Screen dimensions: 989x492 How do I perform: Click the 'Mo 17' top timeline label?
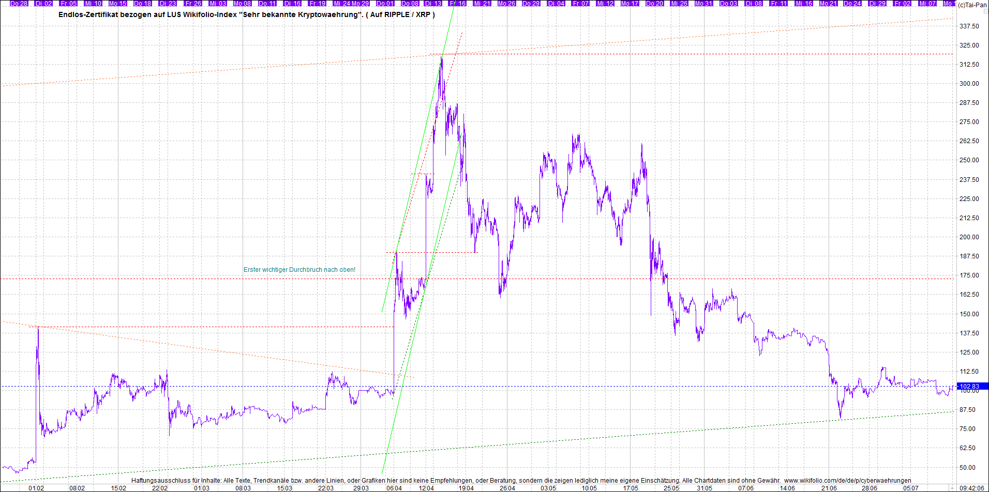pos(630,4)
